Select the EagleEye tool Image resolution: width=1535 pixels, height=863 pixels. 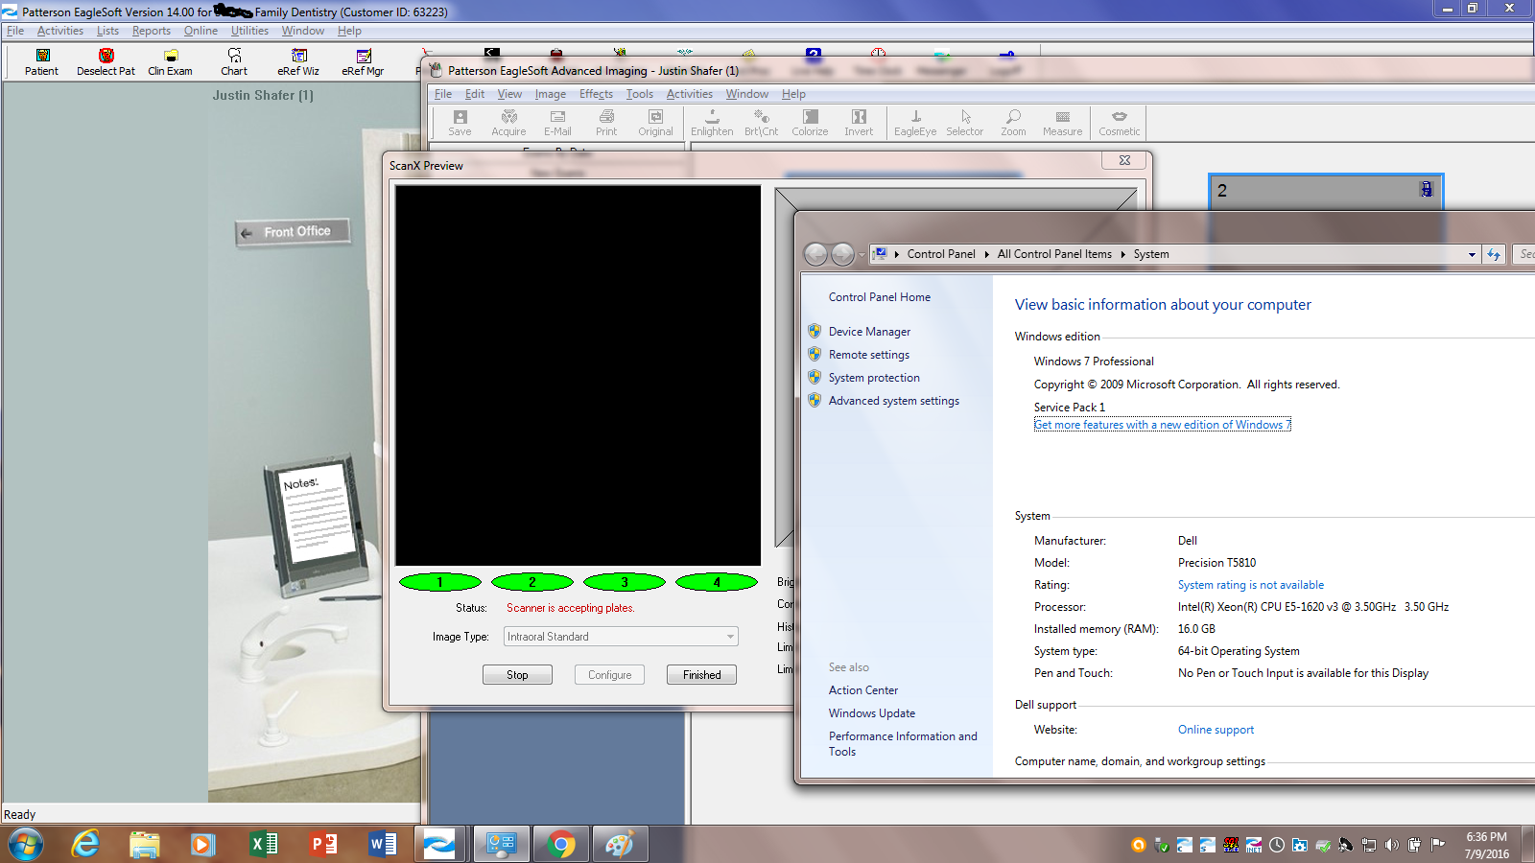915,123
